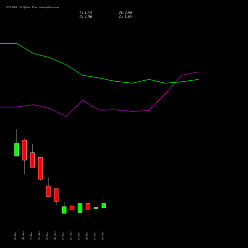This screenshot has height=248, width=248.
Task: Click the 02 Dec date label
Action: 87,236
